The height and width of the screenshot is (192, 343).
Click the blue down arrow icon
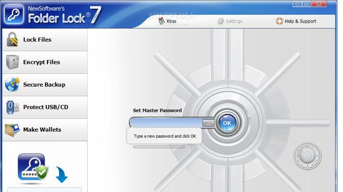pos(62,175)
